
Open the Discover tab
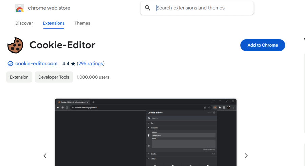24,23
